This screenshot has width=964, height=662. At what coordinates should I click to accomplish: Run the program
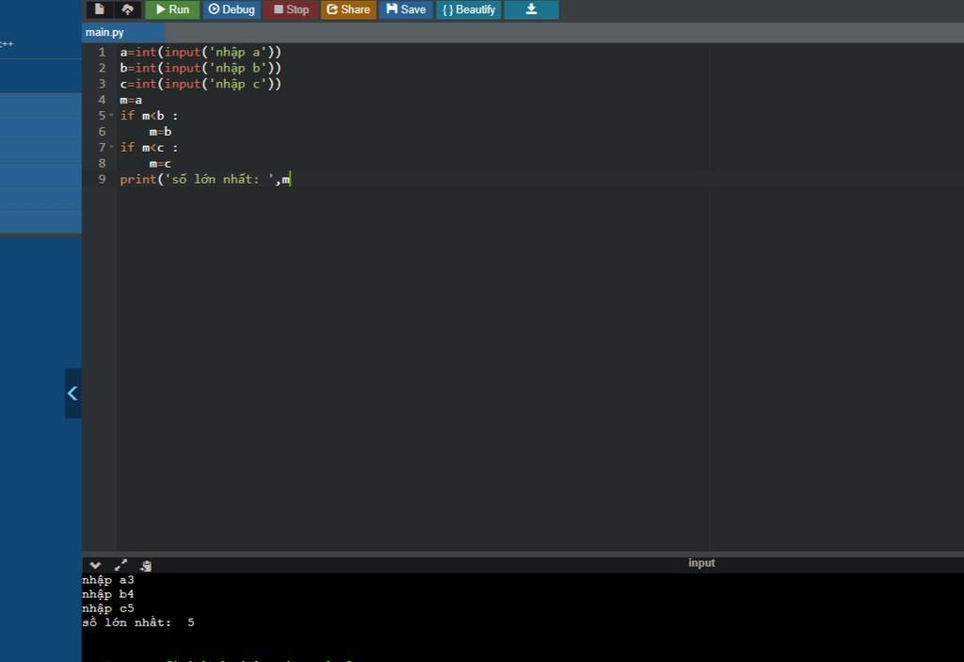[x=172, y=9]
